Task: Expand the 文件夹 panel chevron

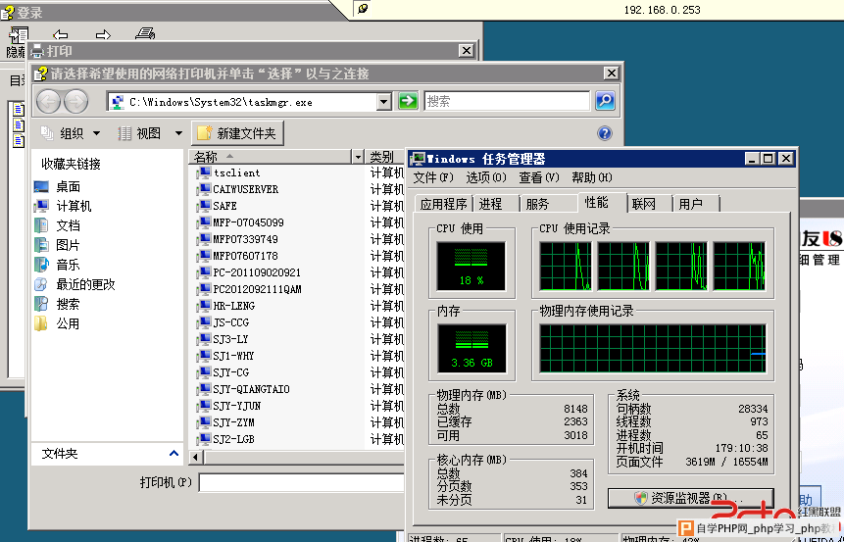Action: coord(174,453)
